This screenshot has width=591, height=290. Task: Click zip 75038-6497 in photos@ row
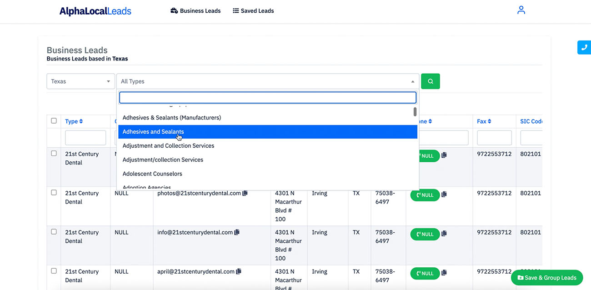(x=385, y=197)
